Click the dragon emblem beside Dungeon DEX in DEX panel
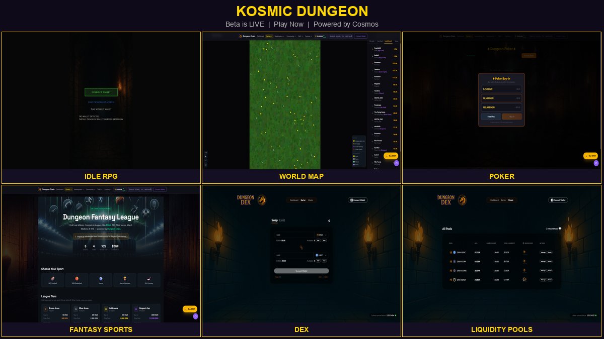The width and height of the screenshot is (604, 339). click(x=262, y=200)
